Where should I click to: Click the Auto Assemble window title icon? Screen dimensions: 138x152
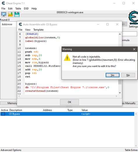(x=20, y=24)
